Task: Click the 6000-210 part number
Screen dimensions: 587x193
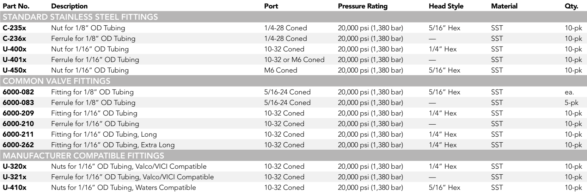Action: coord(18,124)
